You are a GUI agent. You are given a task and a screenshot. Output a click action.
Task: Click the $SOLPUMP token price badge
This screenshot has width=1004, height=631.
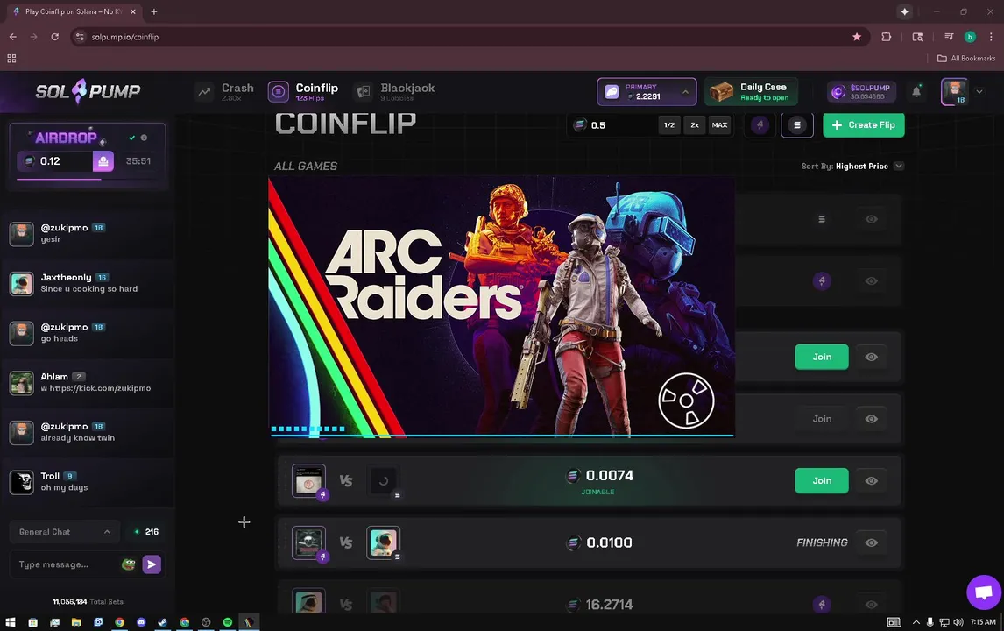(861, 92)
